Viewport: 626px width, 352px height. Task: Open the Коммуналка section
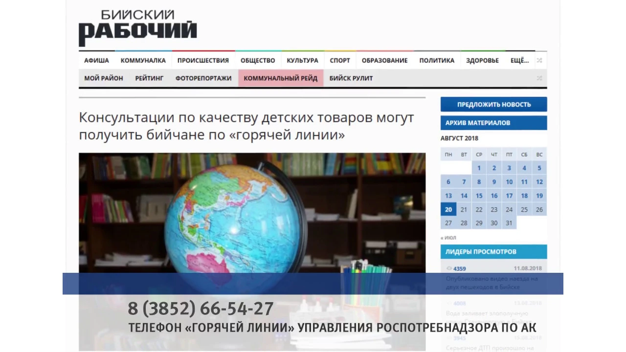[143, 61]
